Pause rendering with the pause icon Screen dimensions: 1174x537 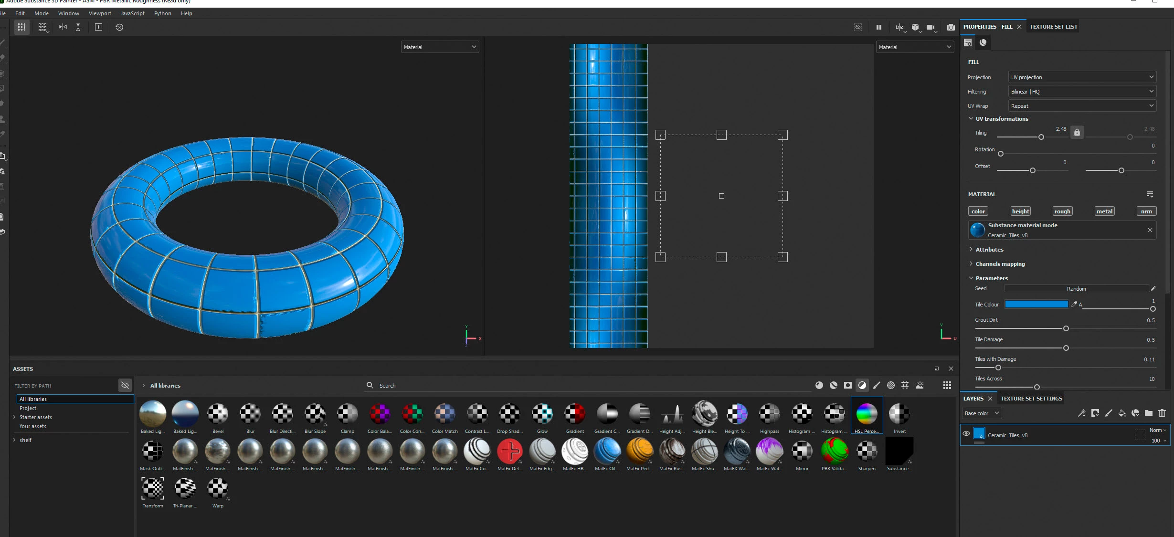coord(878,27)
